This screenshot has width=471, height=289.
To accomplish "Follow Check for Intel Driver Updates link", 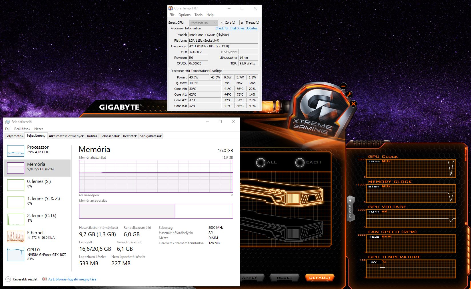I will pyautogui.click(x=236, y=28).
